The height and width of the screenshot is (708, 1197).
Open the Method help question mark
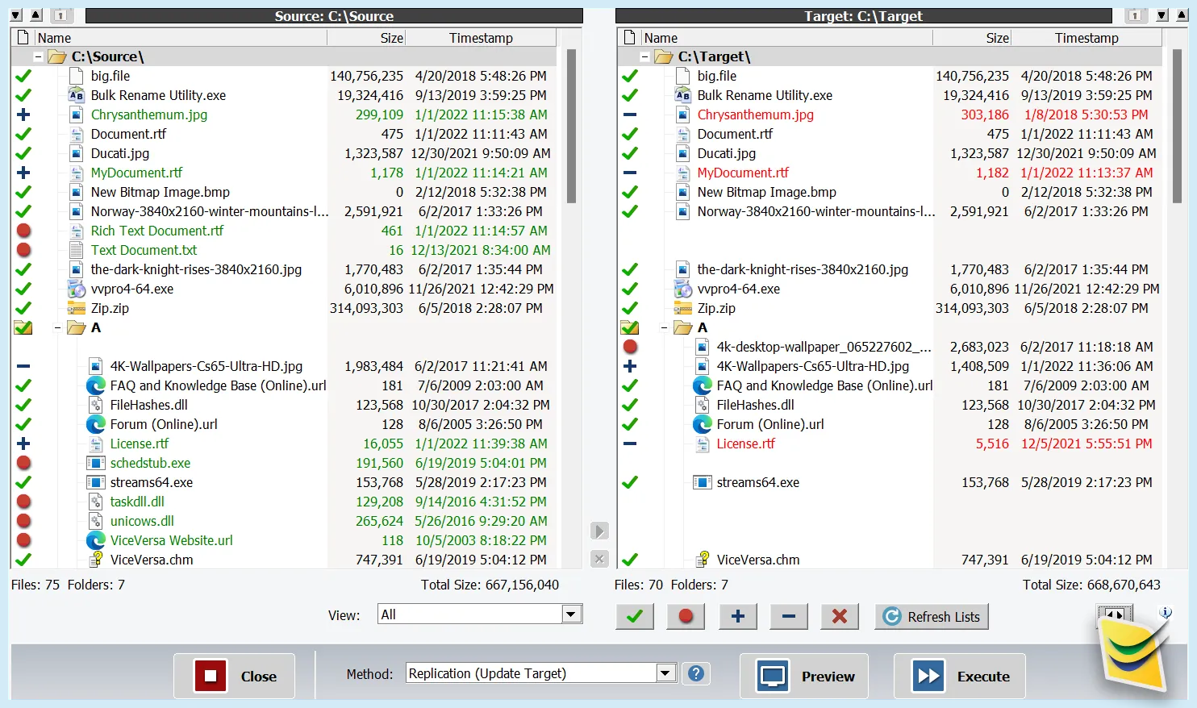[x=696, y=673]
